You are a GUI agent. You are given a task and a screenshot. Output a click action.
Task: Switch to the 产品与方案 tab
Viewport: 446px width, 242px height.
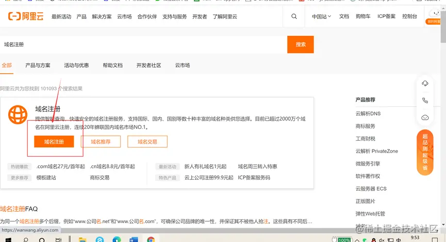[38, 65]
